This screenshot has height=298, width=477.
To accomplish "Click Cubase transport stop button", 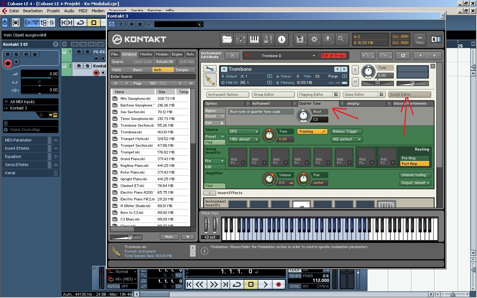I will (x=251, y=285).
